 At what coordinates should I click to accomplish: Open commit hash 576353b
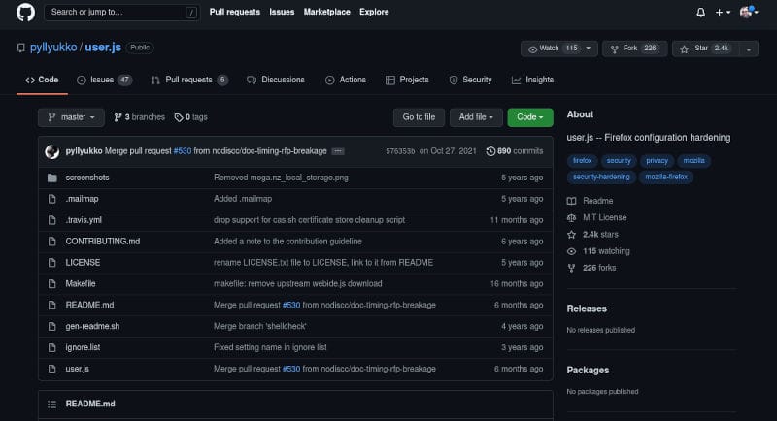coord(400,151)
